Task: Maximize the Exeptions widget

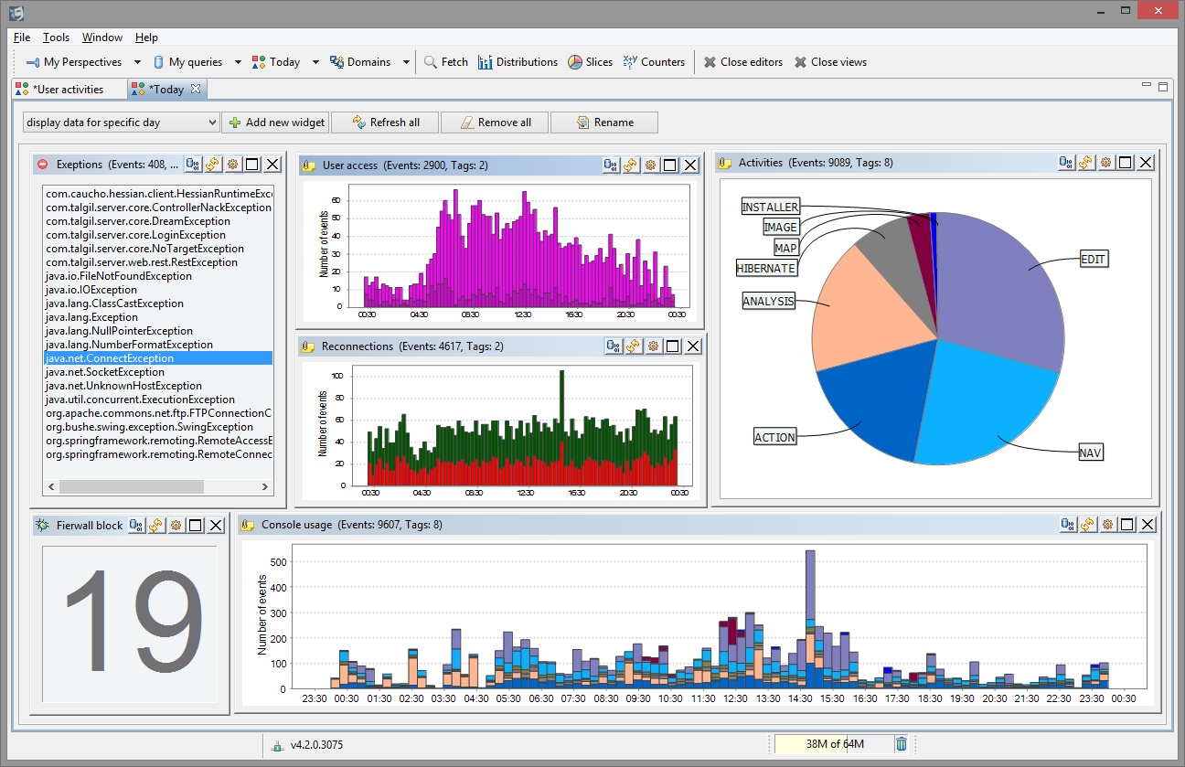Action: [x=252, y=165]
